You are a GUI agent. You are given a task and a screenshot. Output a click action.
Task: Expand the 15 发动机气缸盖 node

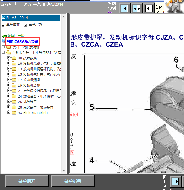pyautogui.click(x=8, y=74)
